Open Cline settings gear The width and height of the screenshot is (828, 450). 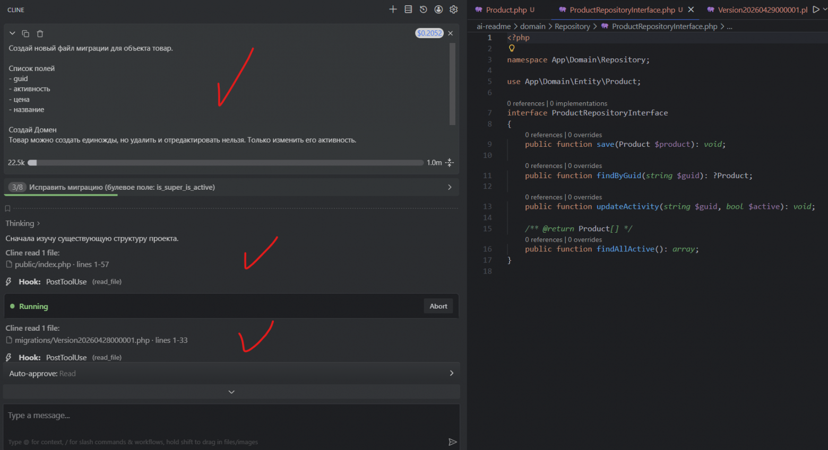(453, 10)
